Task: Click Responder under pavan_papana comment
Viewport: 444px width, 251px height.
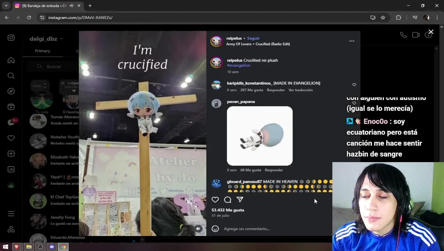Action: click(x=274, y=170)
